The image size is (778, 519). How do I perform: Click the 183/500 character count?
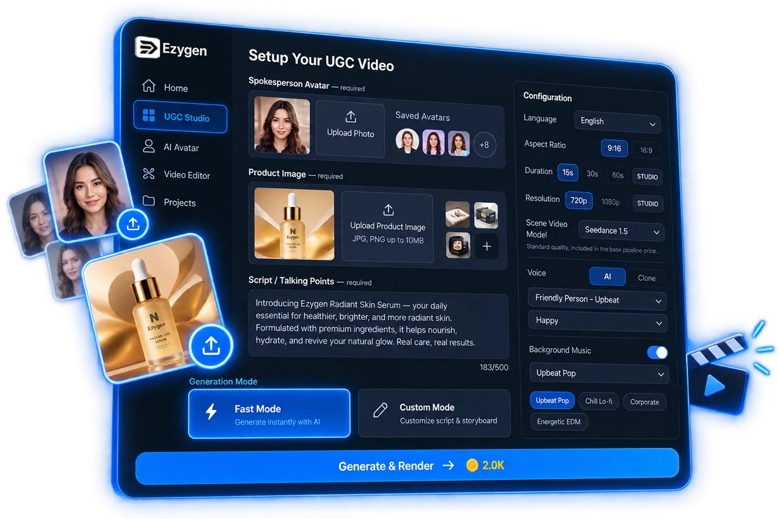[x=493, y=367]
